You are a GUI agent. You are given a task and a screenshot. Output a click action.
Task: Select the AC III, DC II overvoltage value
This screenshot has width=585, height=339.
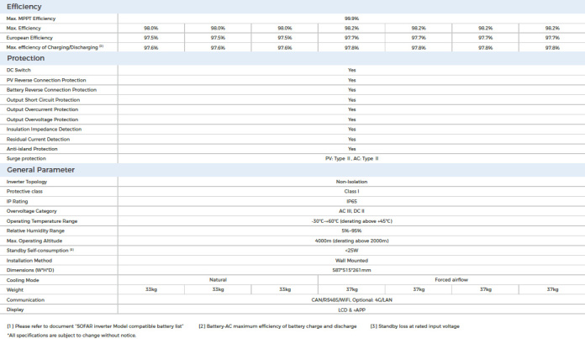(351, 211)
